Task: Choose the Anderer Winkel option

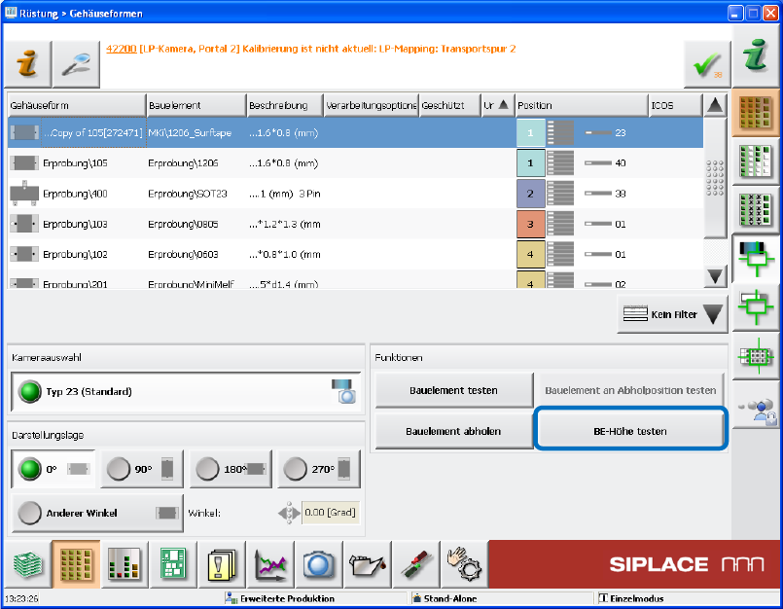Action: pyautogui.click(x=97, y=513)
